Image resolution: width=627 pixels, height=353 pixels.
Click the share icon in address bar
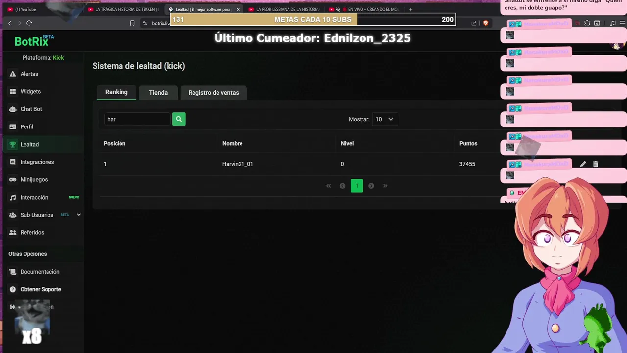(474, 23)
